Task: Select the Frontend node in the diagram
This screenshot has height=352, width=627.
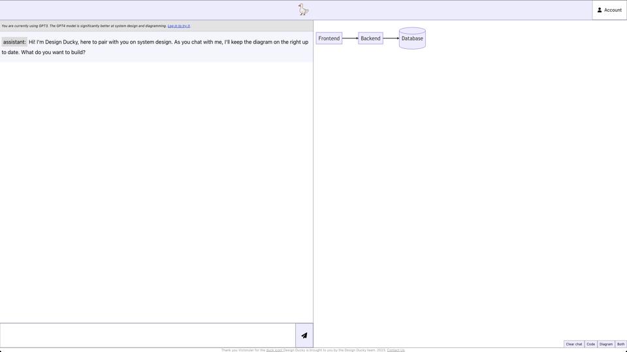Action: (x=329, y=38)
